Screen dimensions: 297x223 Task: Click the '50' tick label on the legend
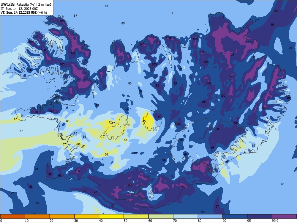pyautogui.click(x=126, y=221)
